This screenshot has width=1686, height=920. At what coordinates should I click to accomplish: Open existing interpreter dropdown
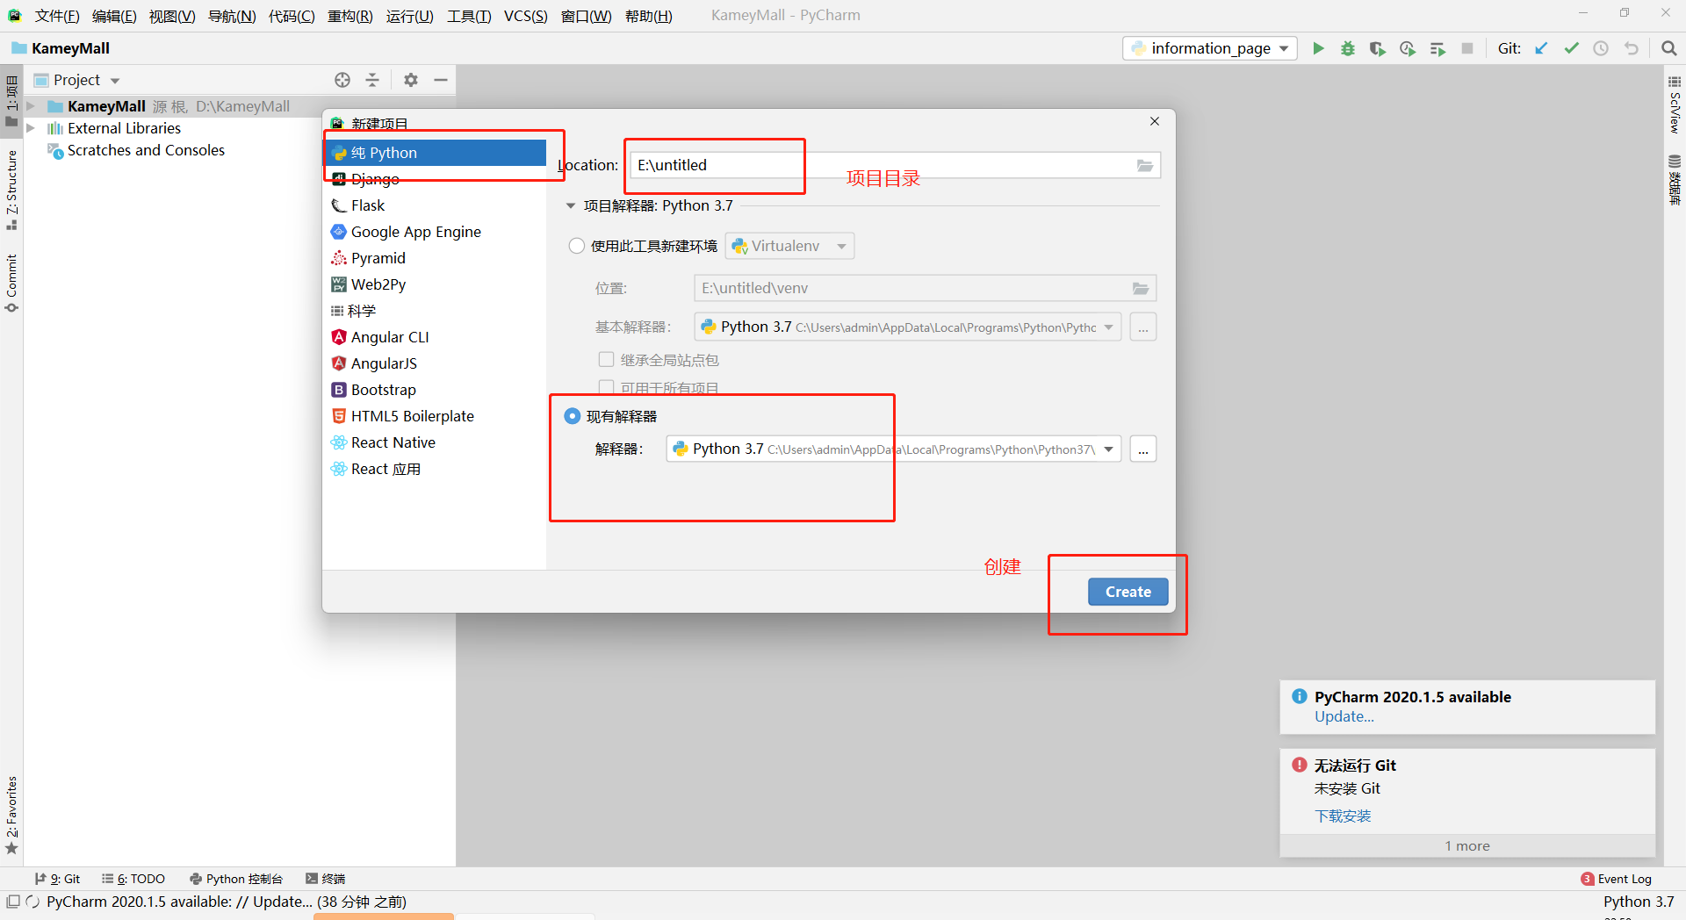point(893,449)
